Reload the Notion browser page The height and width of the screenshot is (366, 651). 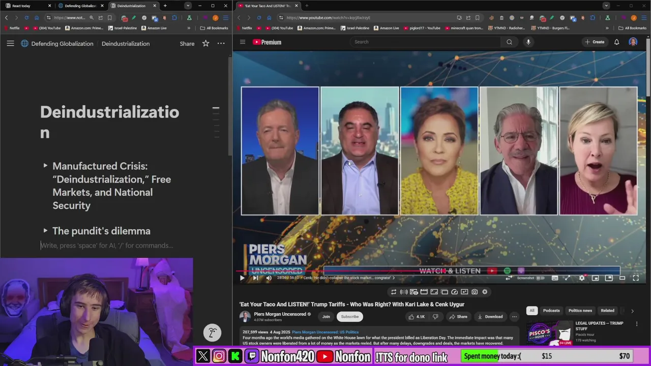(x=26, y=18)
